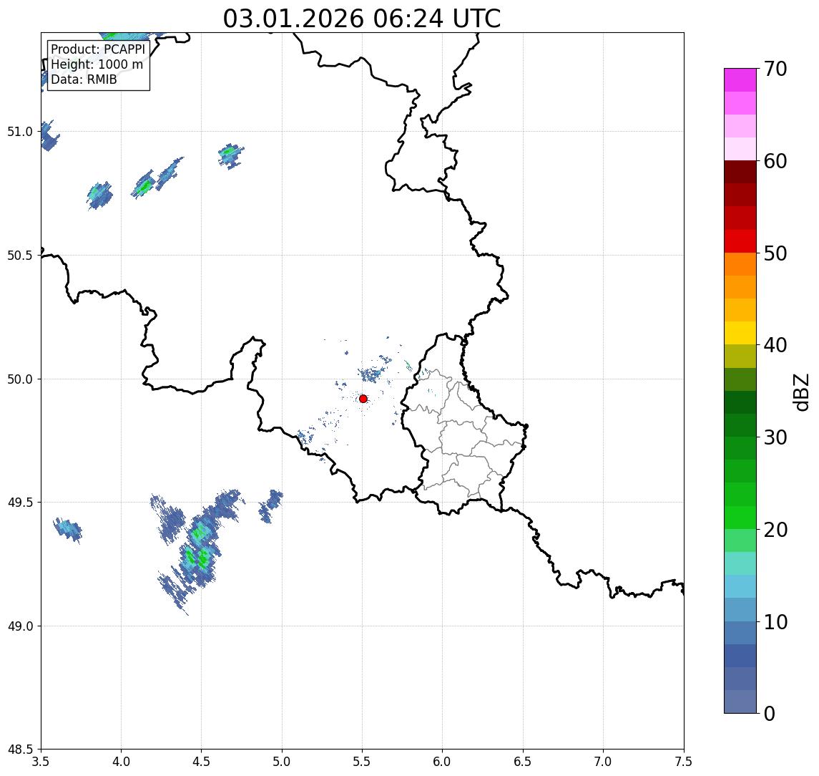819x776 pixels.
Task: Pick the magenta top swatch of colorbar
Action: [x=740, y=80]
